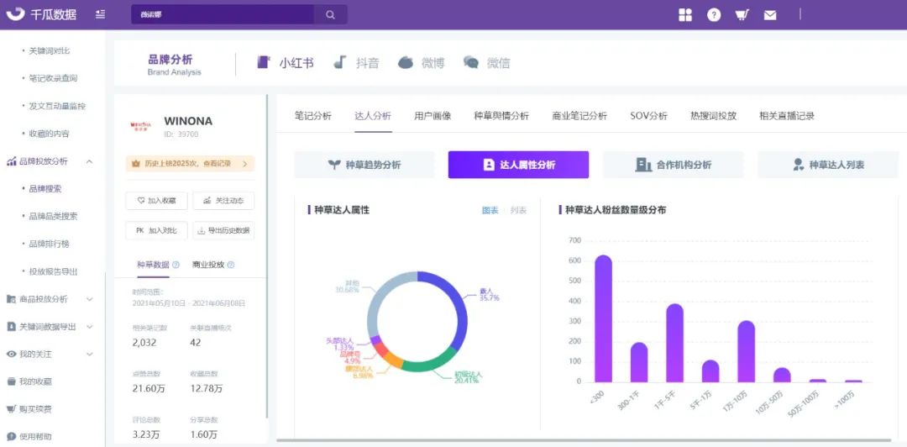Open the 用户画像 tab
The image size is (907, 447).
433,116
